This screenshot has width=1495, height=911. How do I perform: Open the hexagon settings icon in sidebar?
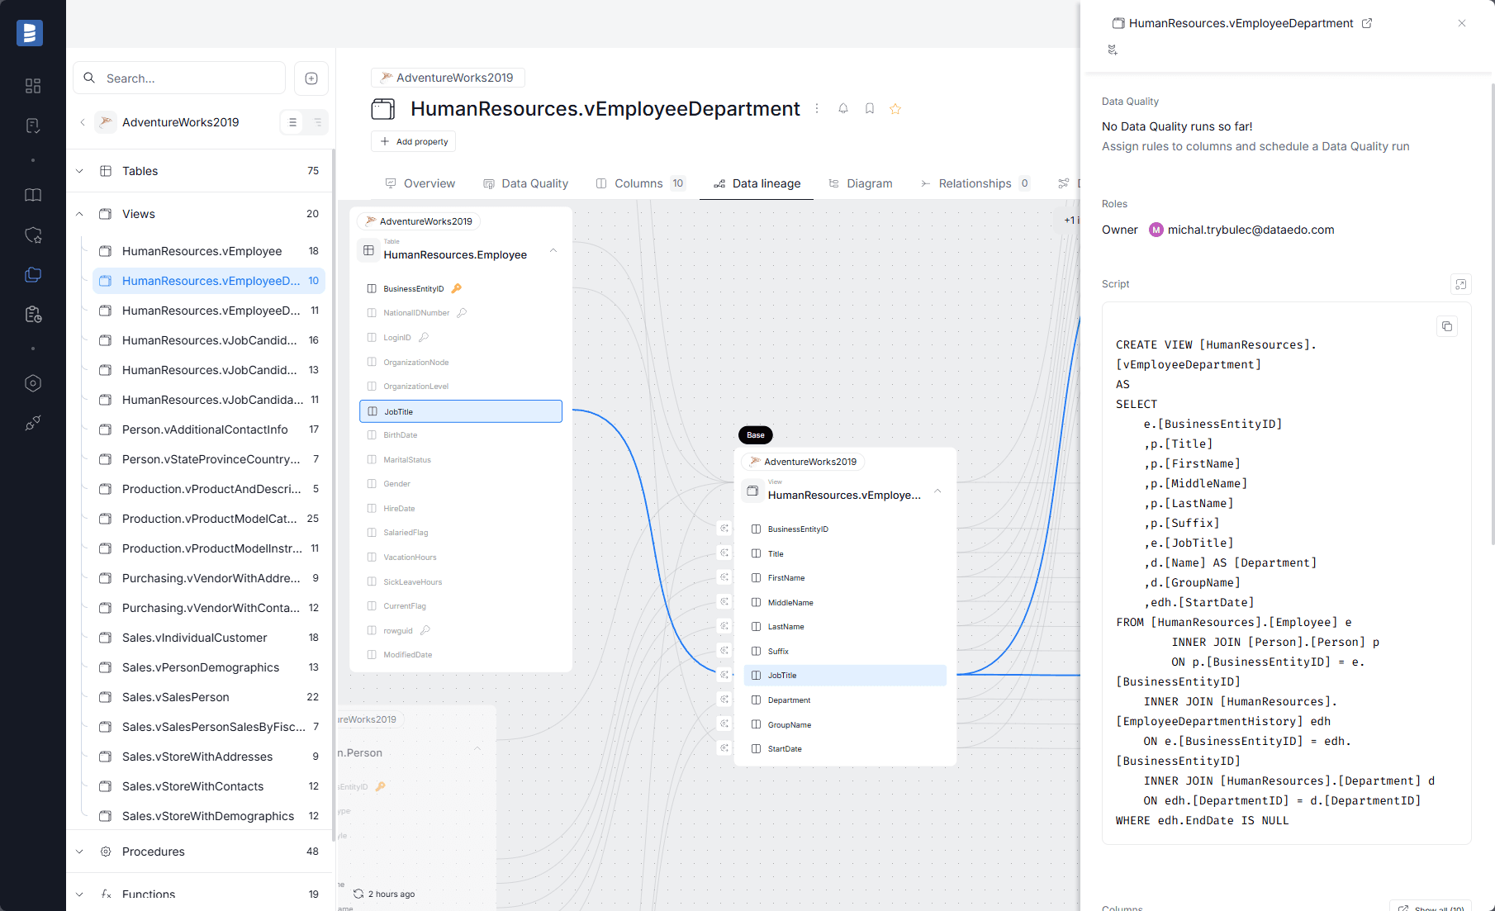pos(33,383)
